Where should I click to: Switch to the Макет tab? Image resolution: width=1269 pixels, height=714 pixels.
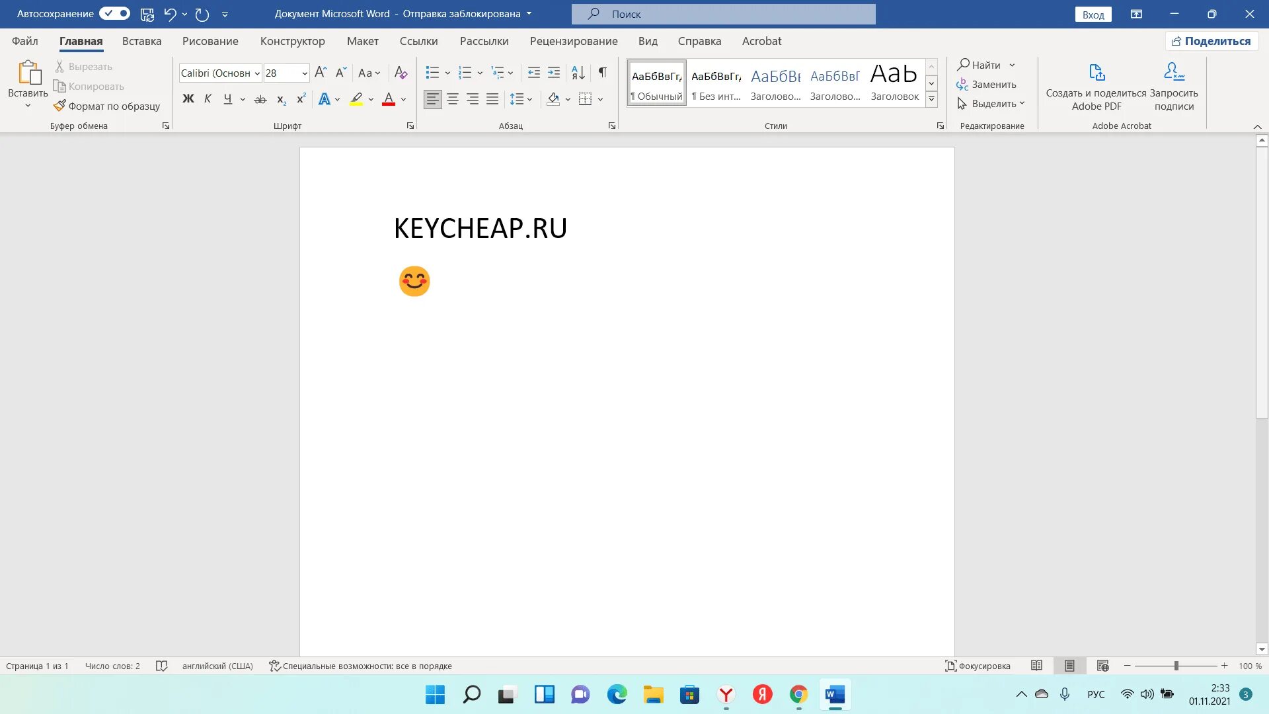tap(362, 41)
